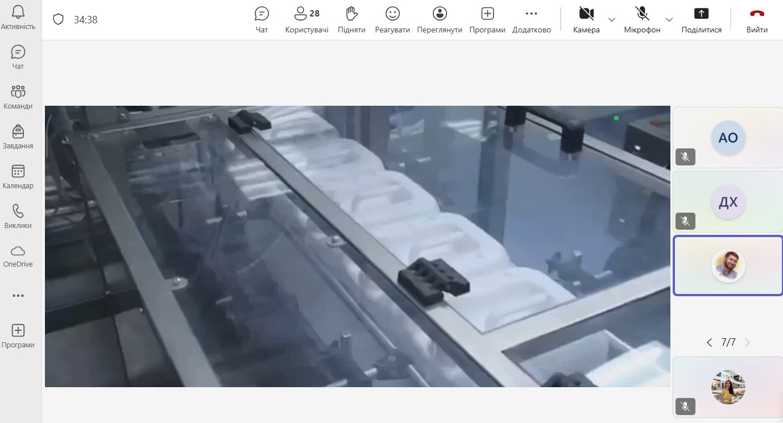
Task: Open the meeting Чат panel
Action: point(262,19)
